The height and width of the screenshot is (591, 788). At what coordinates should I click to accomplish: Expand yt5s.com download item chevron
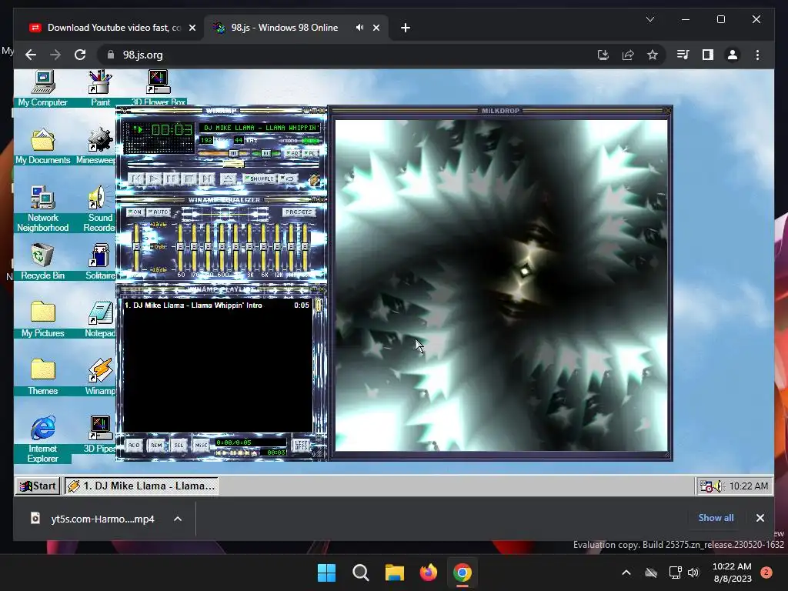(x=178, y=519)
